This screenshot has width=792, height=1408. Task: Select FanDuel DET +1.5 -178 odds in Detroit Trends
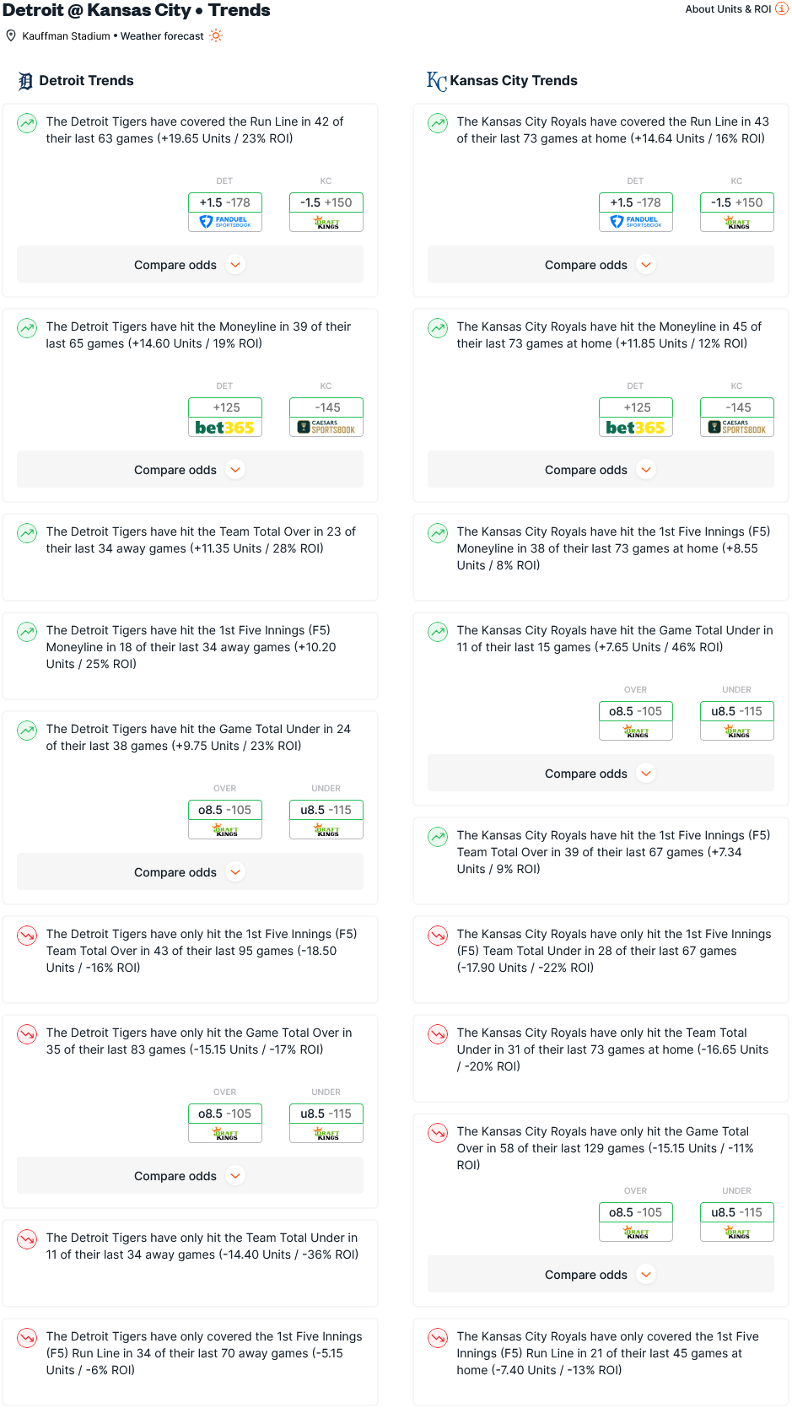(225, 212)
